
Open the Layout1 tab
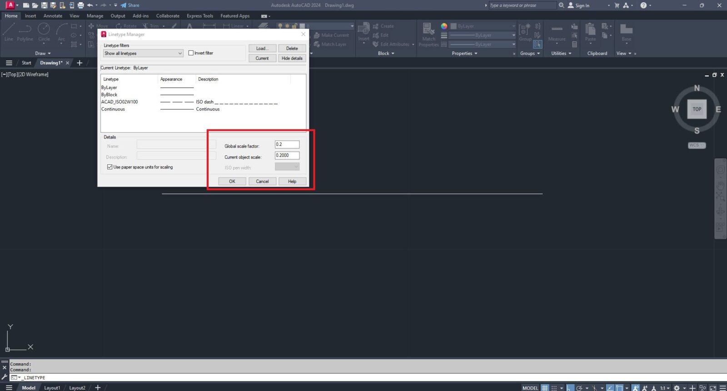[x=52, y=388]
